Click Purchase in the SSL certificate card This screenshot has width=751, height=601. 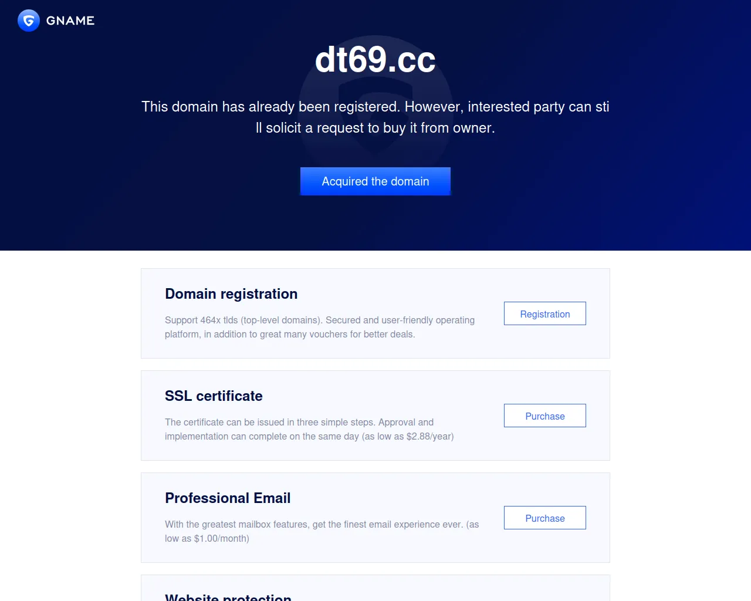tap(545, 416)
